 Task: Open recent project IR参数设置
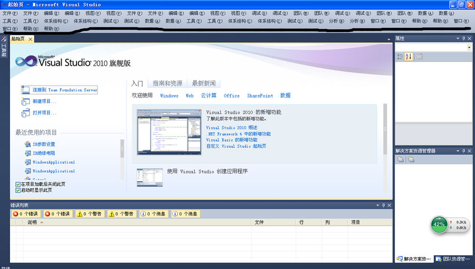44,144
